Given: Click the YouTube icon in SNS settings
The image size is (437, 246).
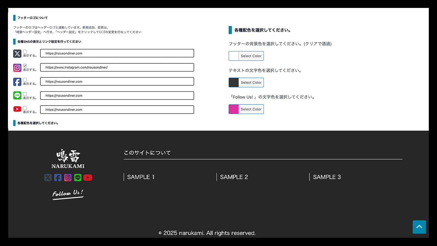Looking at the screenshot, I should tap(17, 109).
